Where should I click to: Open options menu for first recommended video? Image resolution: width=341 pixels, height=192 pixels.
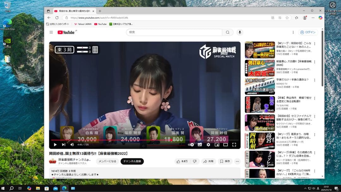[314, 44]
